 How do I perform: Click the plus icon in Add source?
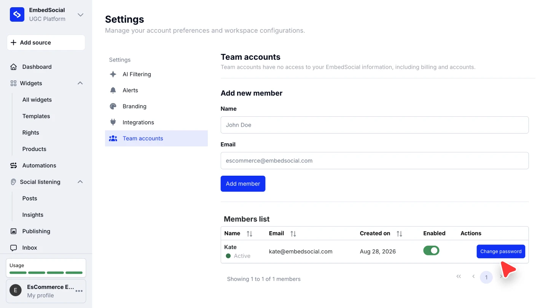pos(13,43)
